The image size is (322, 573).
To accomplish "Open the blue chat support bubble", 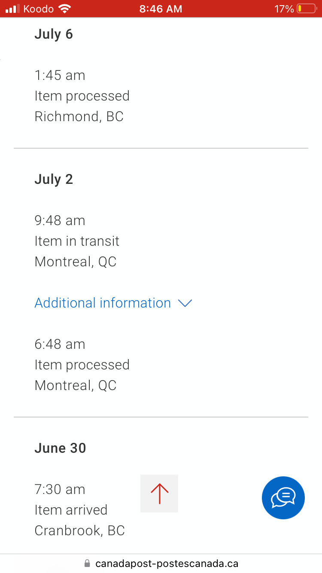I will (x=283, y=498).
